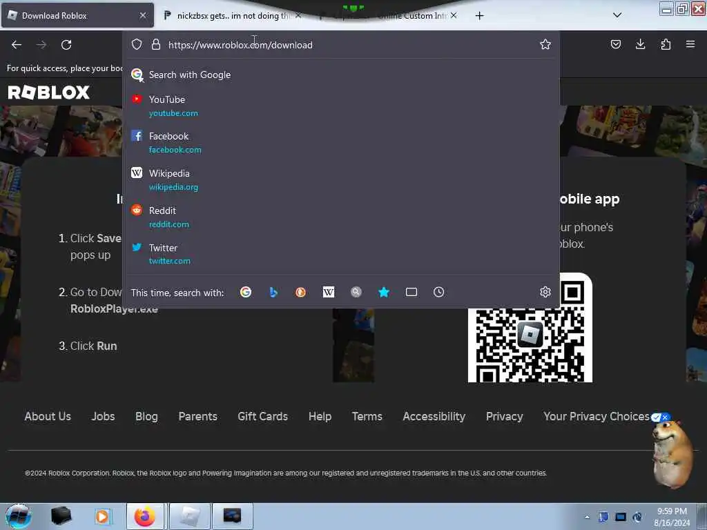Search this time with DuckDuckGo icon

(x=301, y=292)
